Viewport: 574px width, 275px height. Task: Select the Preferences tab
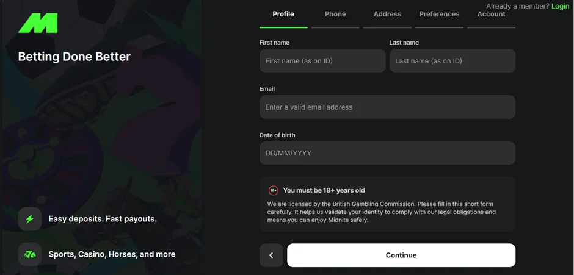(439, 14)
